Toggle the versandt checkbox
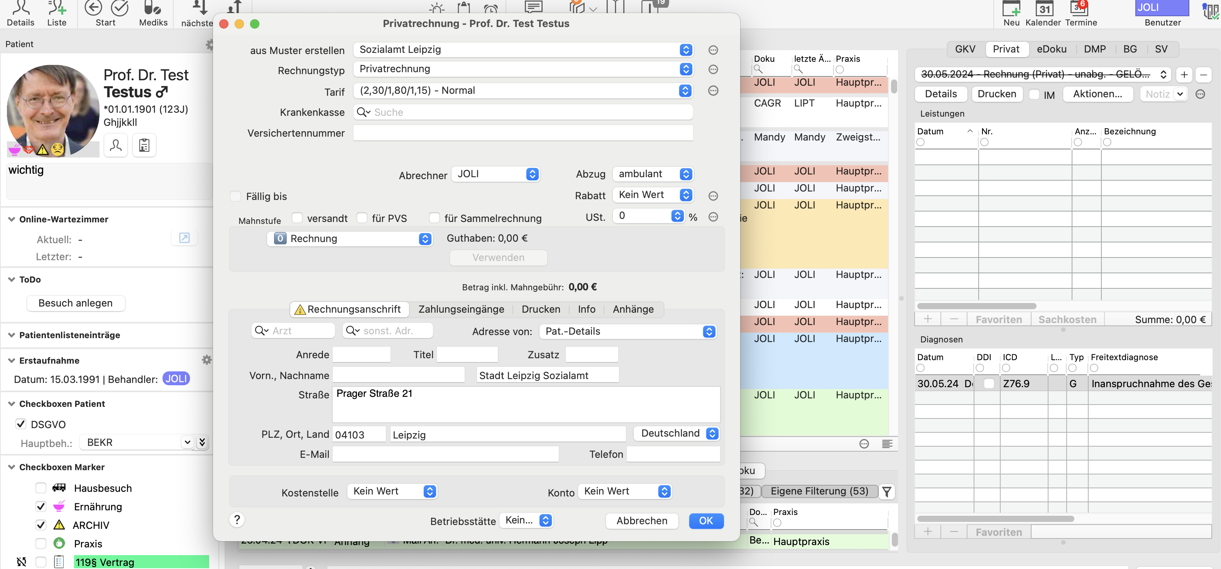The width and height of the screenshot is (1221, 569). [297, 218]
